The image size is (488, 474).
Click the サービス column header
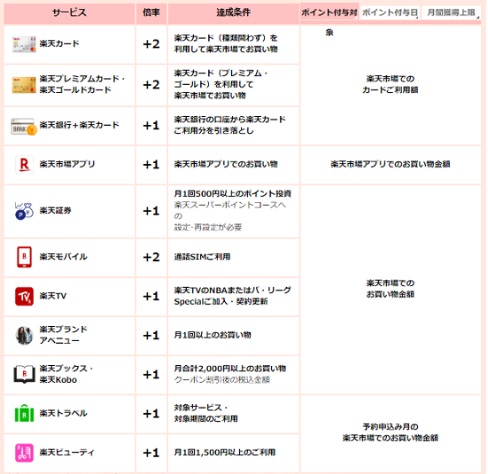point(69,12)
